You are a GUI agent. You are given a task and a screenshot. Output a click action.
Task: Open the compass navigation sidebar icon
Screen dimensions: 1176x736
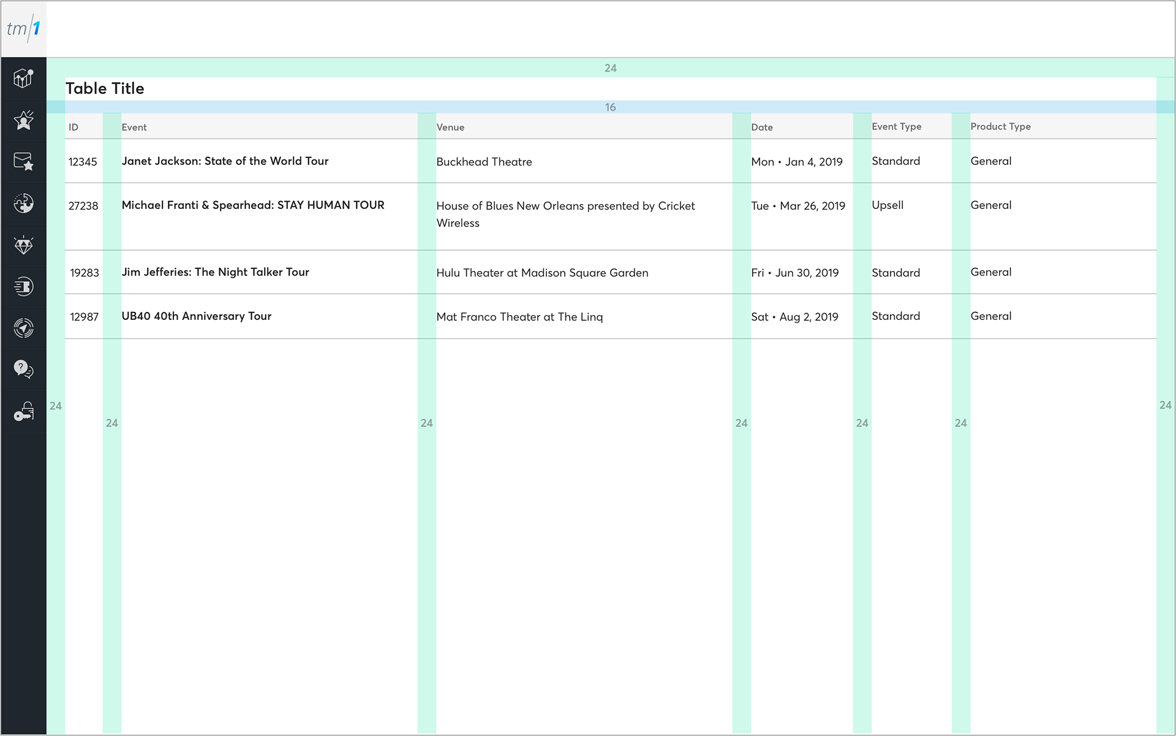click(x=23, y=328)
